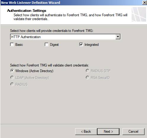This screenshot has width=147, height=138.
Task: Cancel the Web Listener wizard
Action: (133, 131)
